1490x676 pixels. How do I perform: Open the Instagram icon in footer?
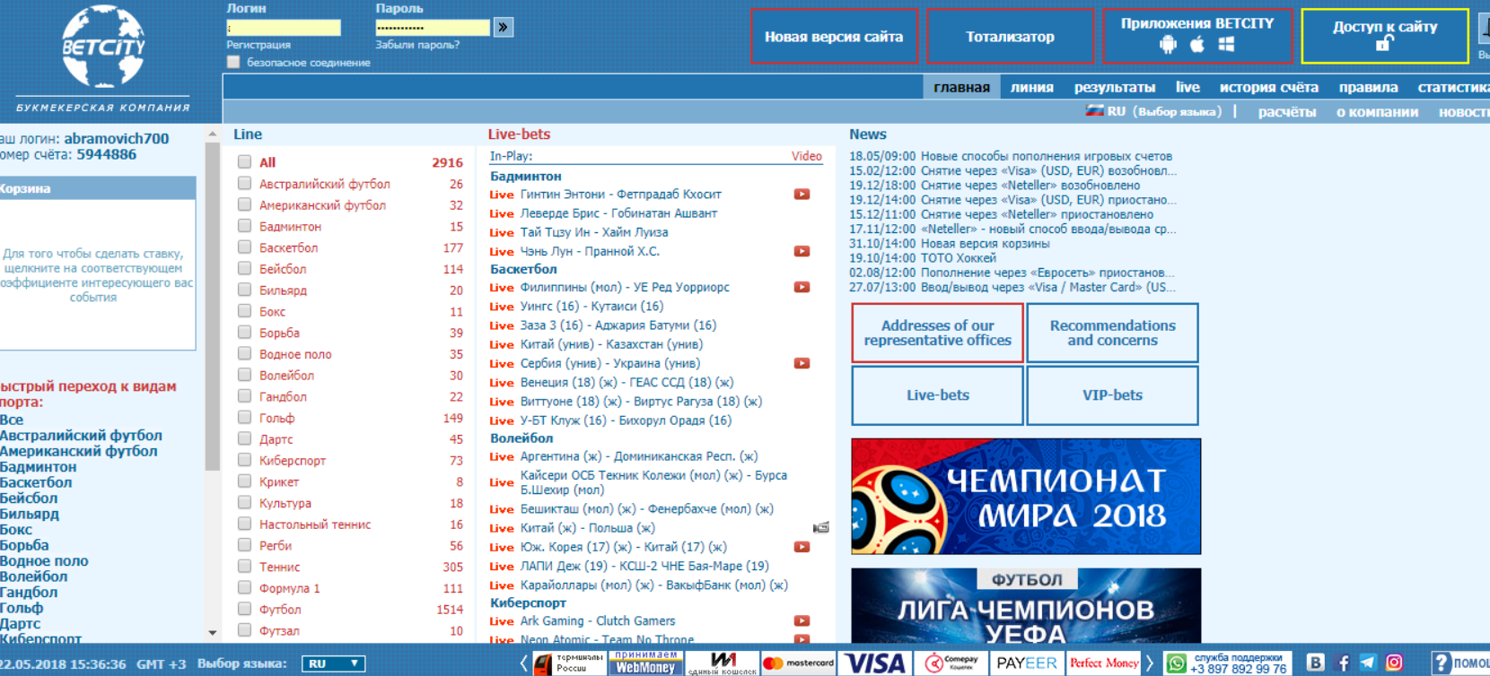1394,663
